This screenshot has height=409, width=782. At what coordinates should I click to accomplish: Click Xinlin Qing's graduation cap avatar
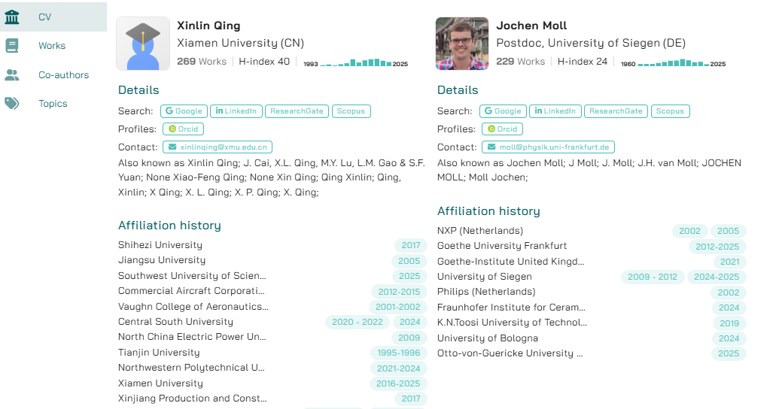click(x=143, y=44)
